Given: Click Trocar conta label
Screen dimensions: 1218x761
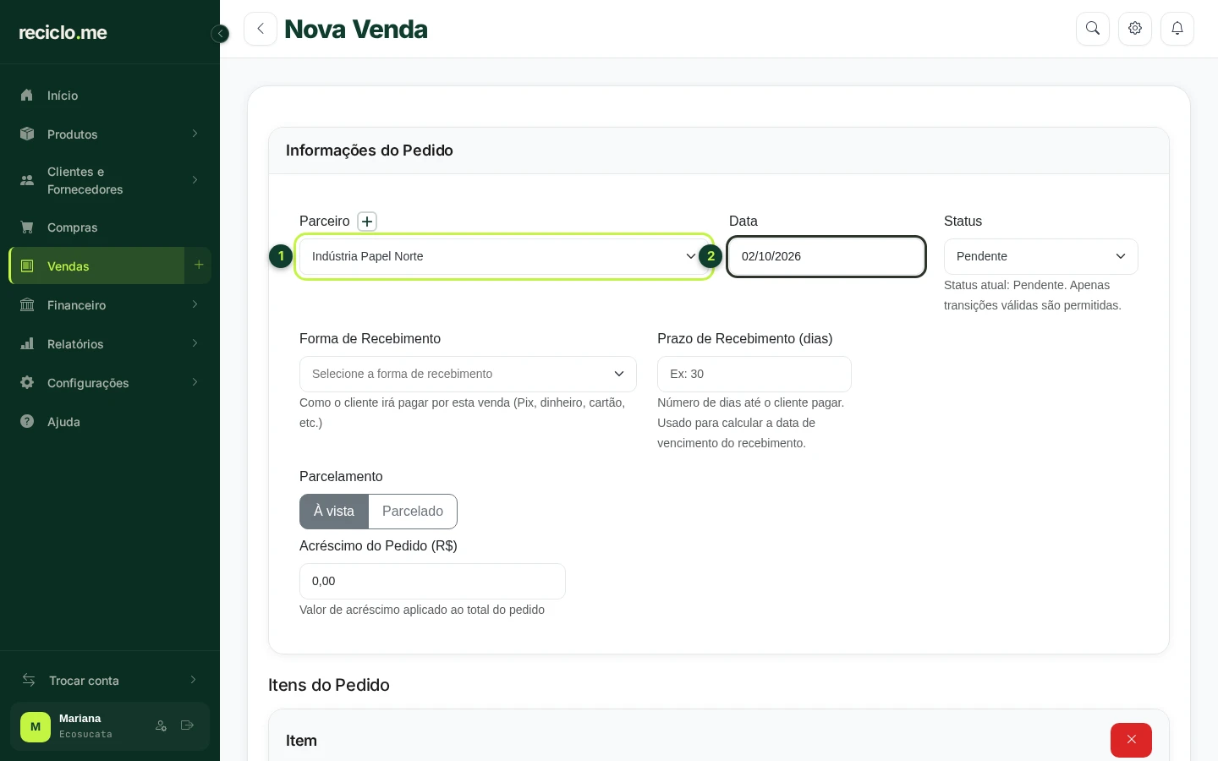Looking at the screenshot, I should [84, 681].
